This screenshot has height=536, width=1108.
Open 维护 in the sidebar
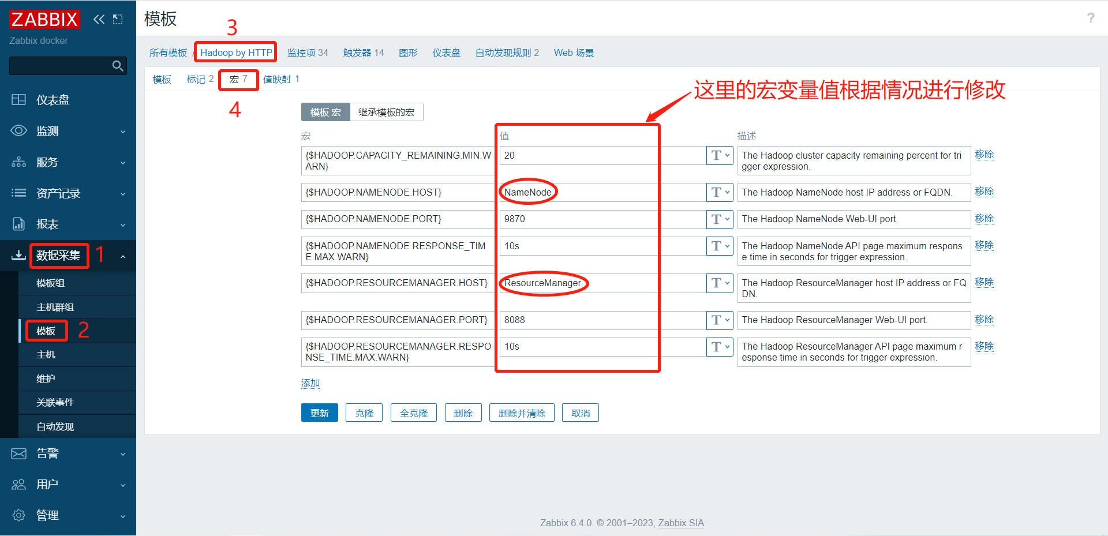click(x=77, y=379)
